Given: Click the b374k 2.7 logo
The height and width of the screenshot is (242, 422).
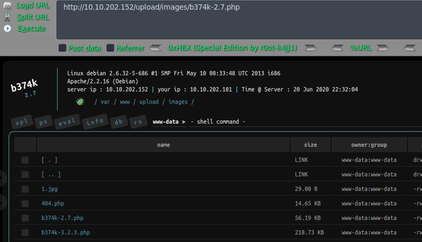Looking at the screenshot, I should (24, 88).
